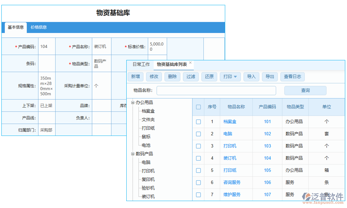Click the 导出 (Export) toolbar button
Screen dimensions: 347x208
click(270, 77)
